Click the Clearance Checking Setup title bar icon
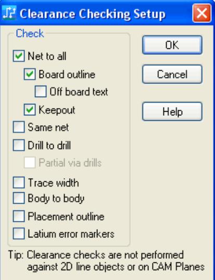 (9, 12)
